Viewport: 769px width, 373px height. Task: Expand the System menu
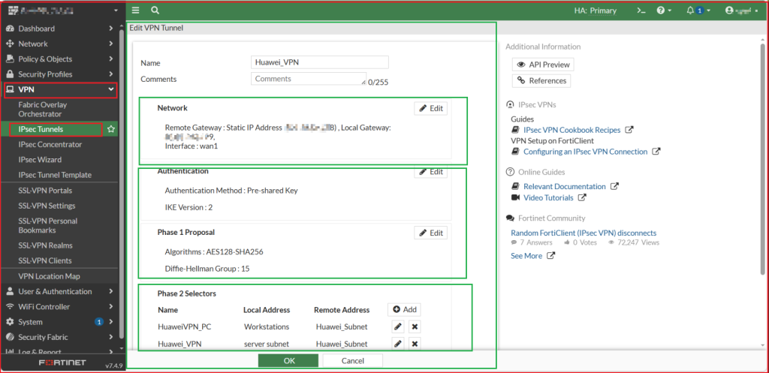[x=59, y=322]
